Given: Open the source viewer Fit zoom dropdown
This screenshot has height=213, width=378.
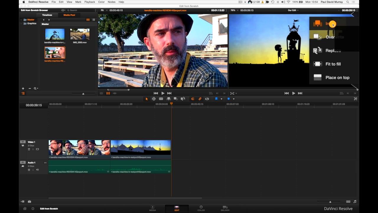Looking at the screenshot, I should [x=103, y=10].
